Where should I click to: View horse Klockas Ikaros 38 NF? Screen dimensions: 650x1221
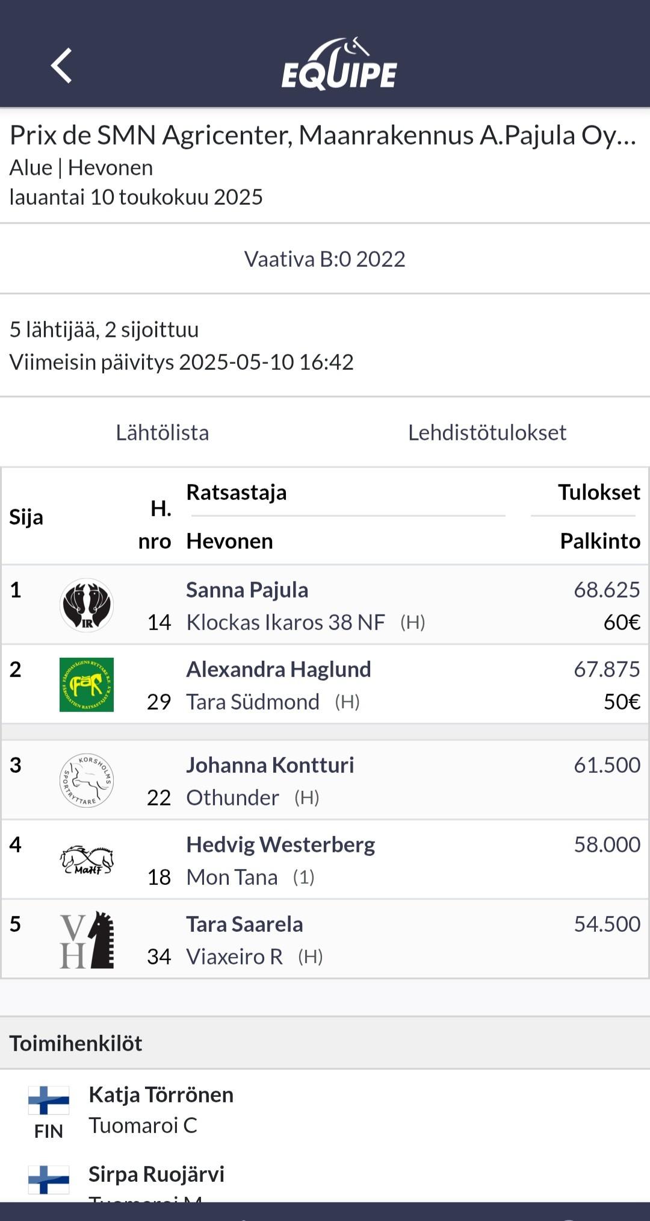click(286, 622)
